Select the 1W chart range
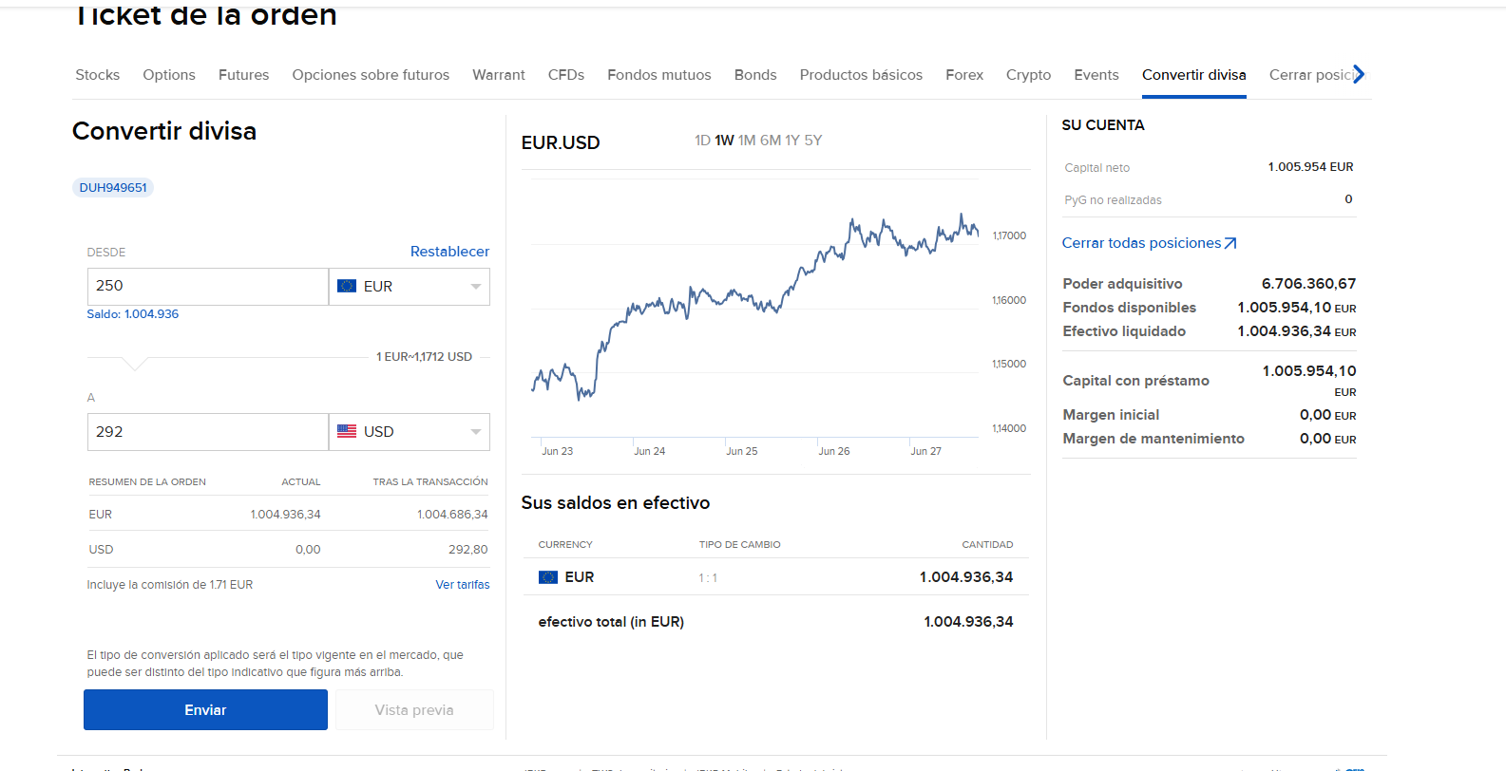Viewport: 1506px width, 771px height. coord(724,141)
